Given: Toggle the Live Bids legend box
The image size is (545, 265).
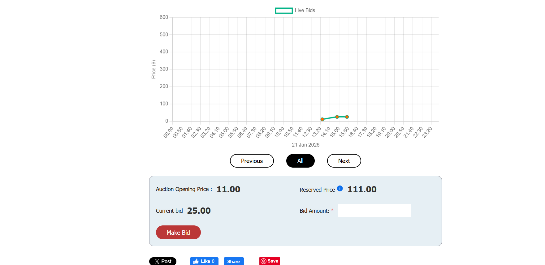Looking at the screenshot, I should pyautogui.click(x=284, y=11).
